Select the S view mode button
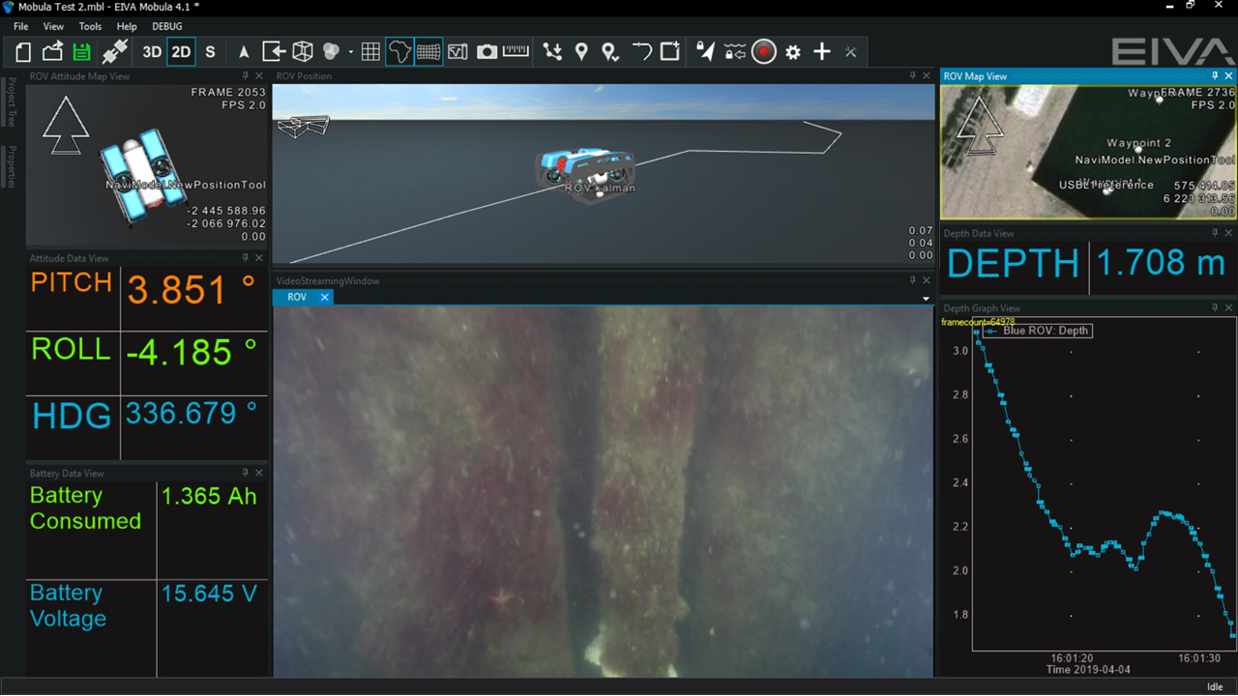This screenshot has width=1238, height=696. pos(210,52)
